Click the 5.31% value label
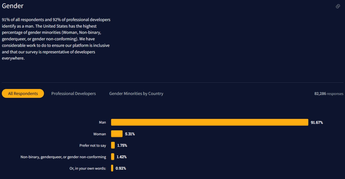345x179 pixels. (x=130, y=134)
